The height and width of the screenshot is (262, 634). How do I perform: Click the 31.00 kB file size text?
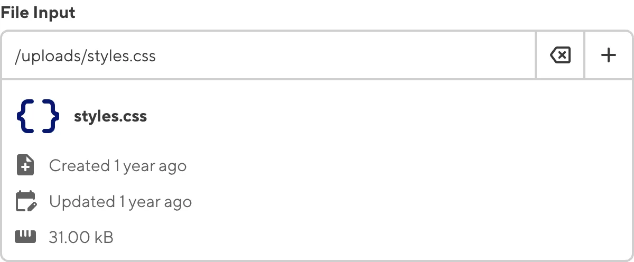coord(81,237)
